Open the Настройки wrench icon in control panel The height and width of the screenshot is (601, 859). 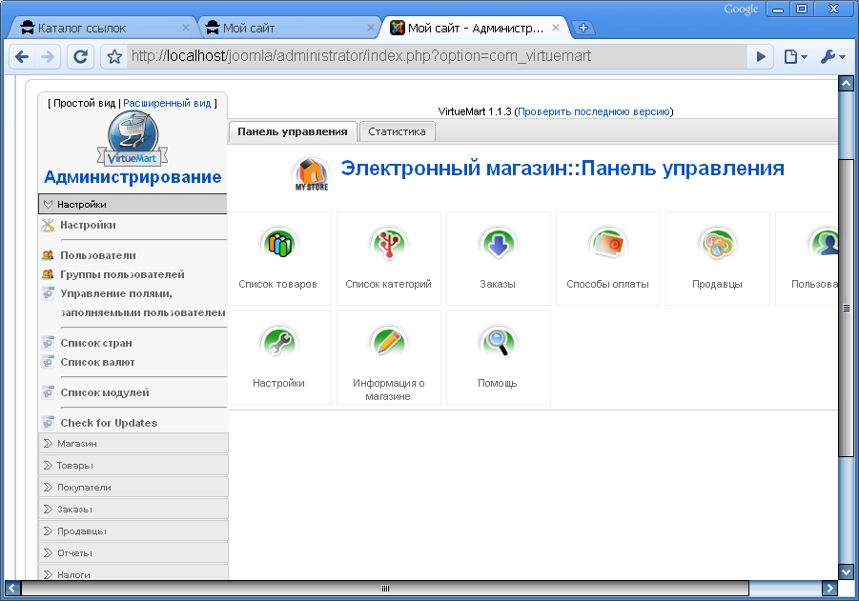[279, 343]
